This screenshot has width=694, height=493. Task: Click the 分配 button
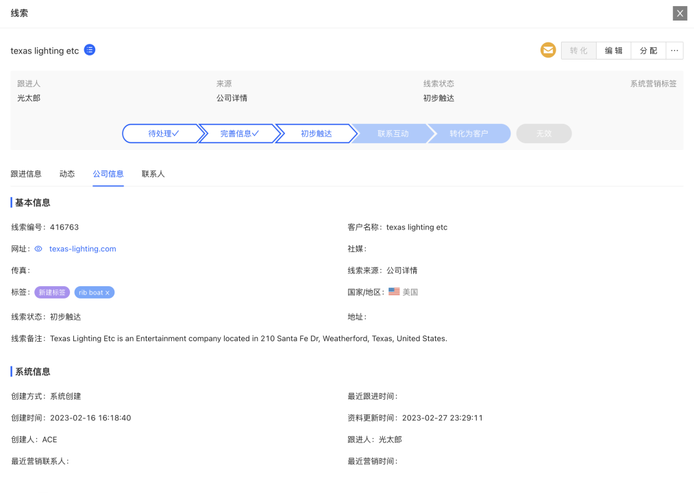click(648, 51)
